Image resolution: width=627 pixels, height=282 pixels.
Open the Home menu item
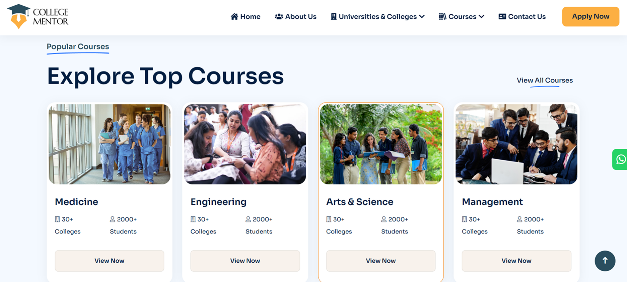click(250, 17)
